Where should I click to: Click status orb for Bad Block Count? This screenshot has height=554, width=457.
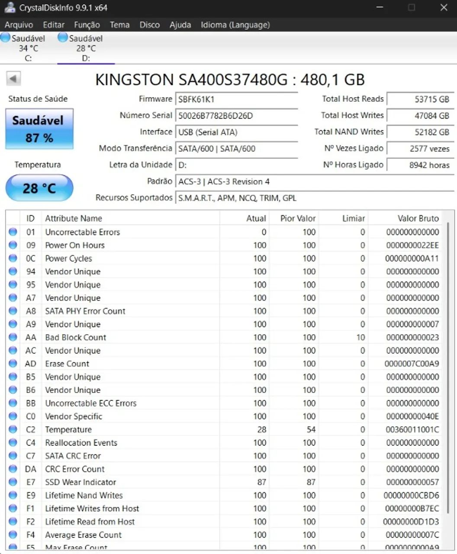pyautogui.click(x=13, y=337)
